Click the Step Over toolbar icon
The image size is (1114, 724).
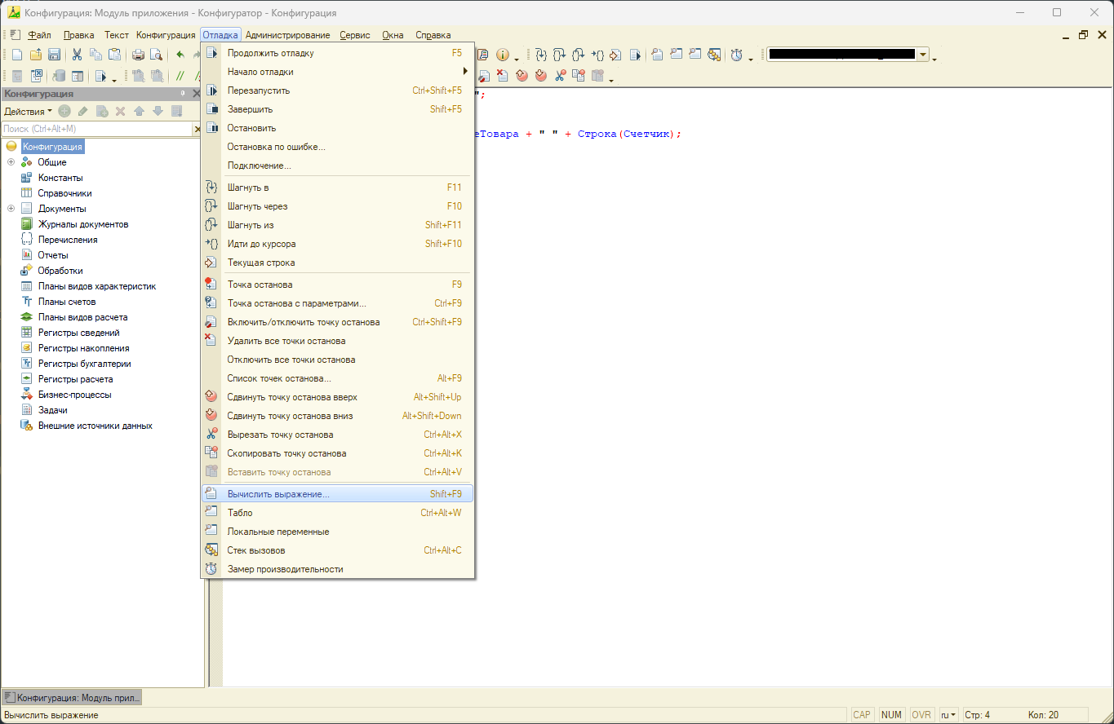click(x=559, y=55)
